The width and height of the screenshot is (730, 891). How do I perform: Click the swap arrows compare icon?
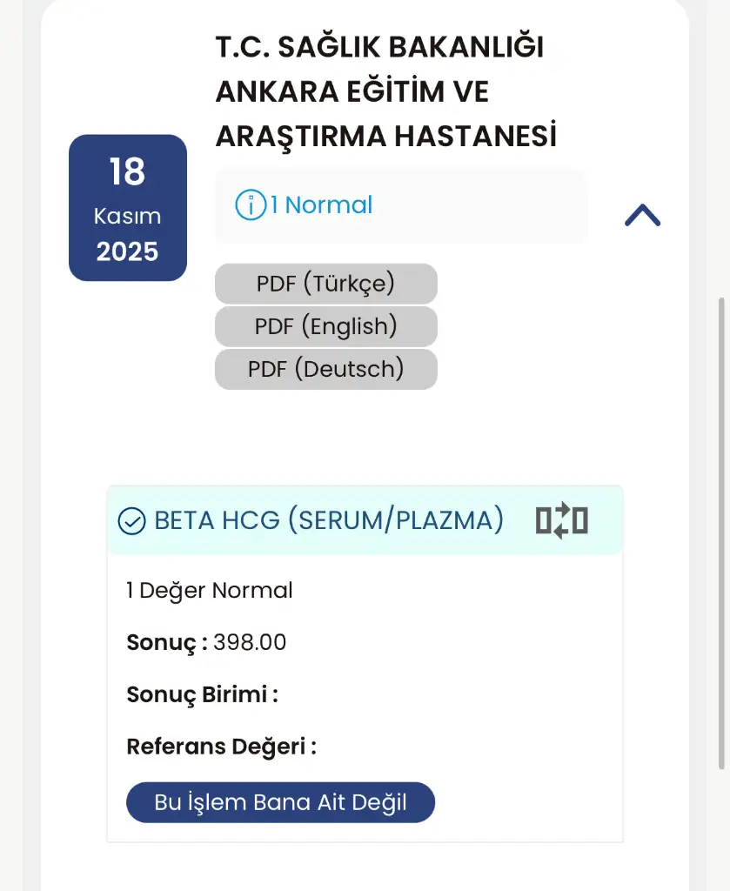coord(562,520)
